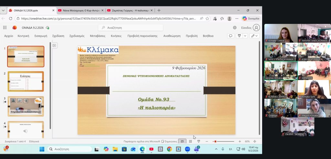Open PowerPoint settings gear icon
This screenshot has height=159, width=331.
tap(235, 28)
